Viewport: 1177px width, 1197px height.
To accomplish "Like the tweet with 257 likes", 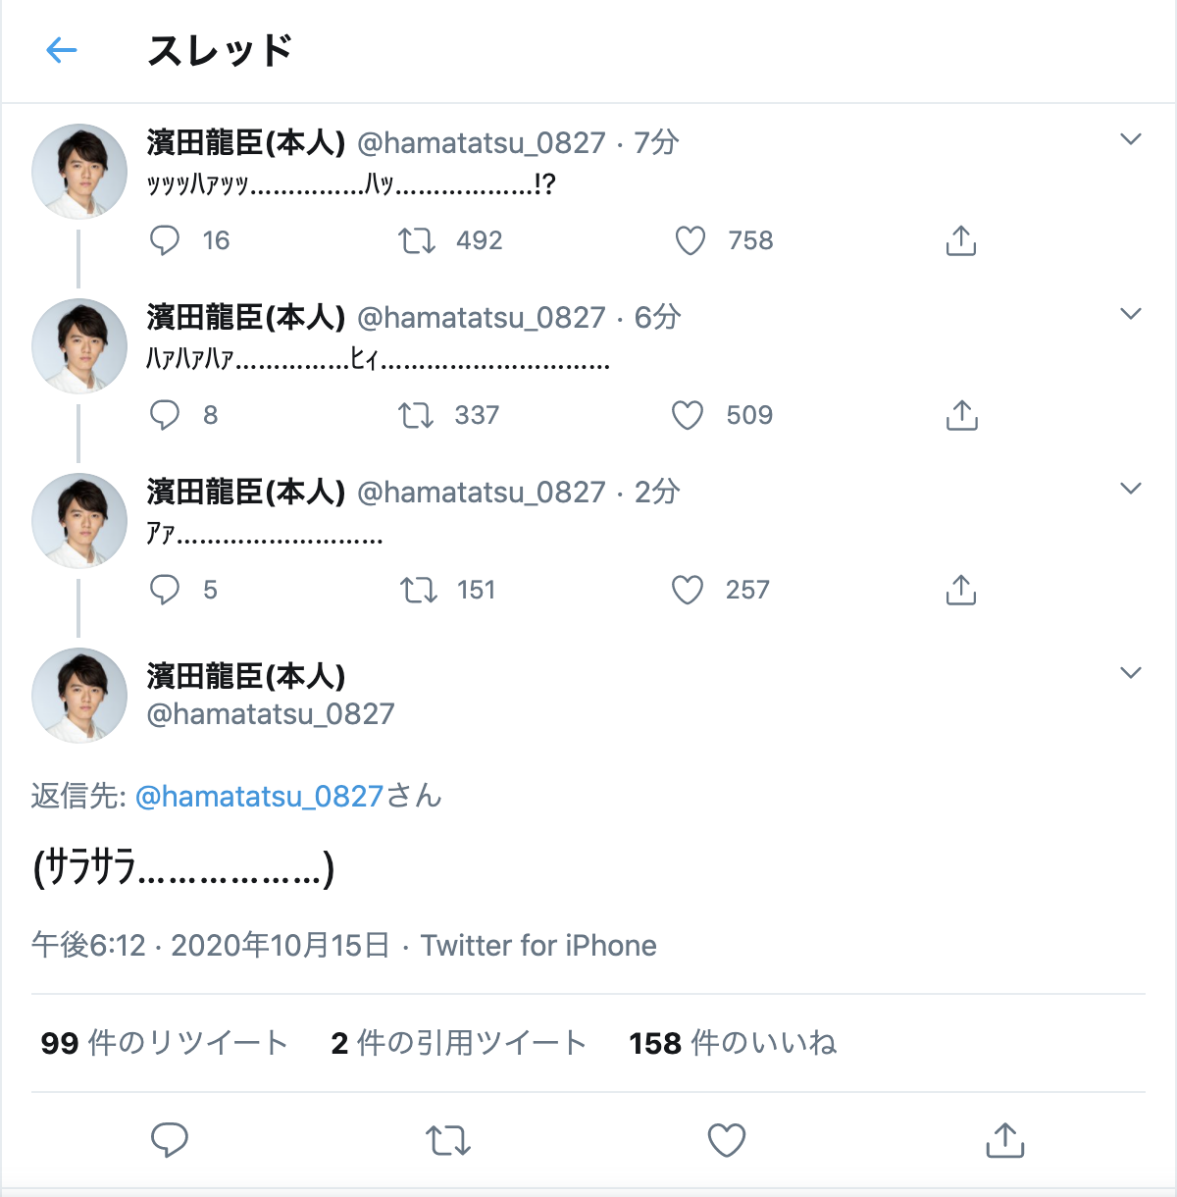I will [688, 590].
